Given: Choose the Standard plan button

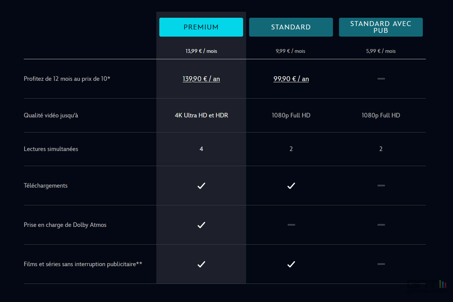Looking at the screenshot, I should coord(291,27).
